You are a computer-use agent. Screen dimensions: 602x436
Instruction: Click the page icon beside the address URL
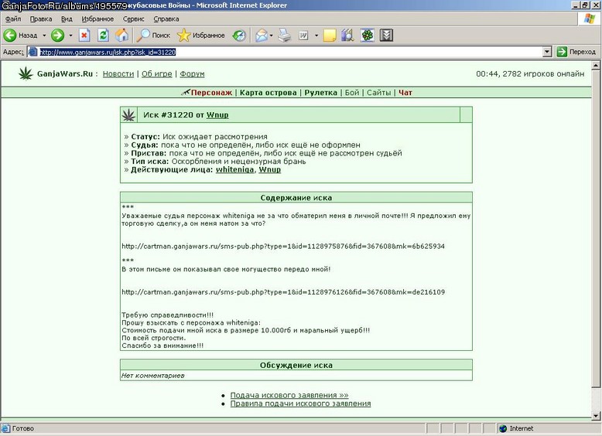[33, 52]
